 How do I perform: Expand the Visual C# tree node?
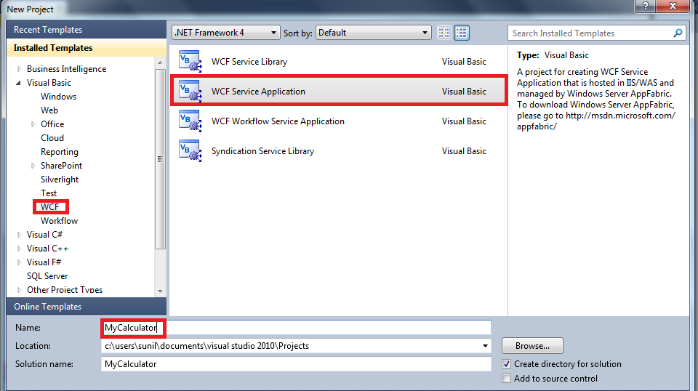click(x=19, y=235)
